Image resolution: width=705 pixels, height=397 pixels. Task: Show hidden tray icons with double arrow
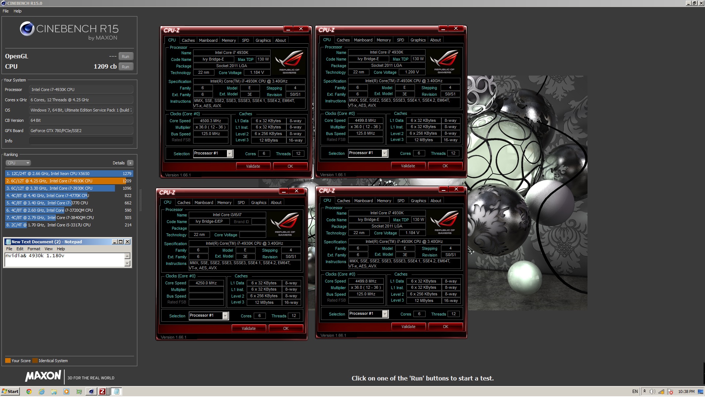click(x=644, y=391)
